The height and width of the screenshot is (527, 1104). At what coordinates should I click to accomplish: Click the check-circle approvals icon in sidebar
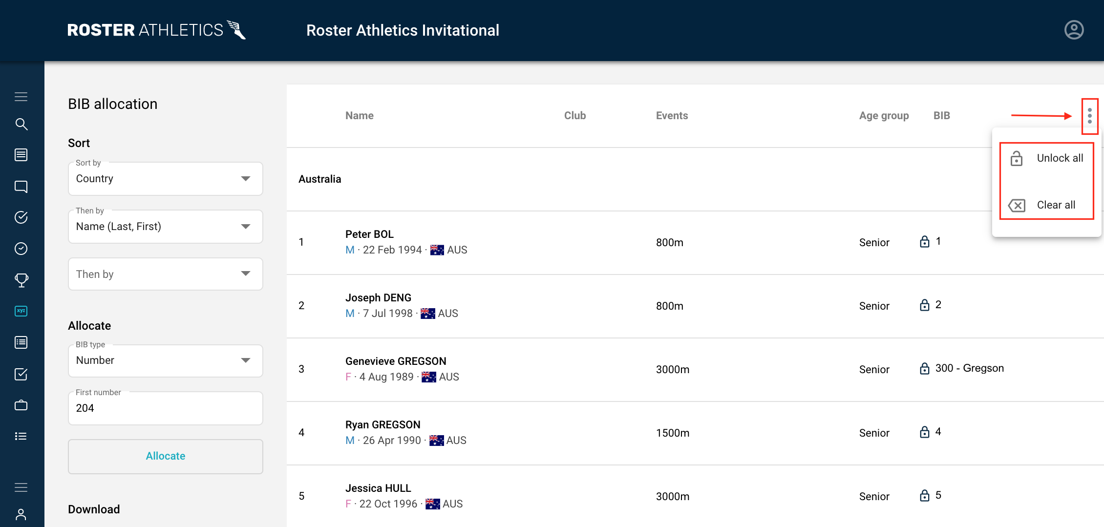(x=21, y=217)
